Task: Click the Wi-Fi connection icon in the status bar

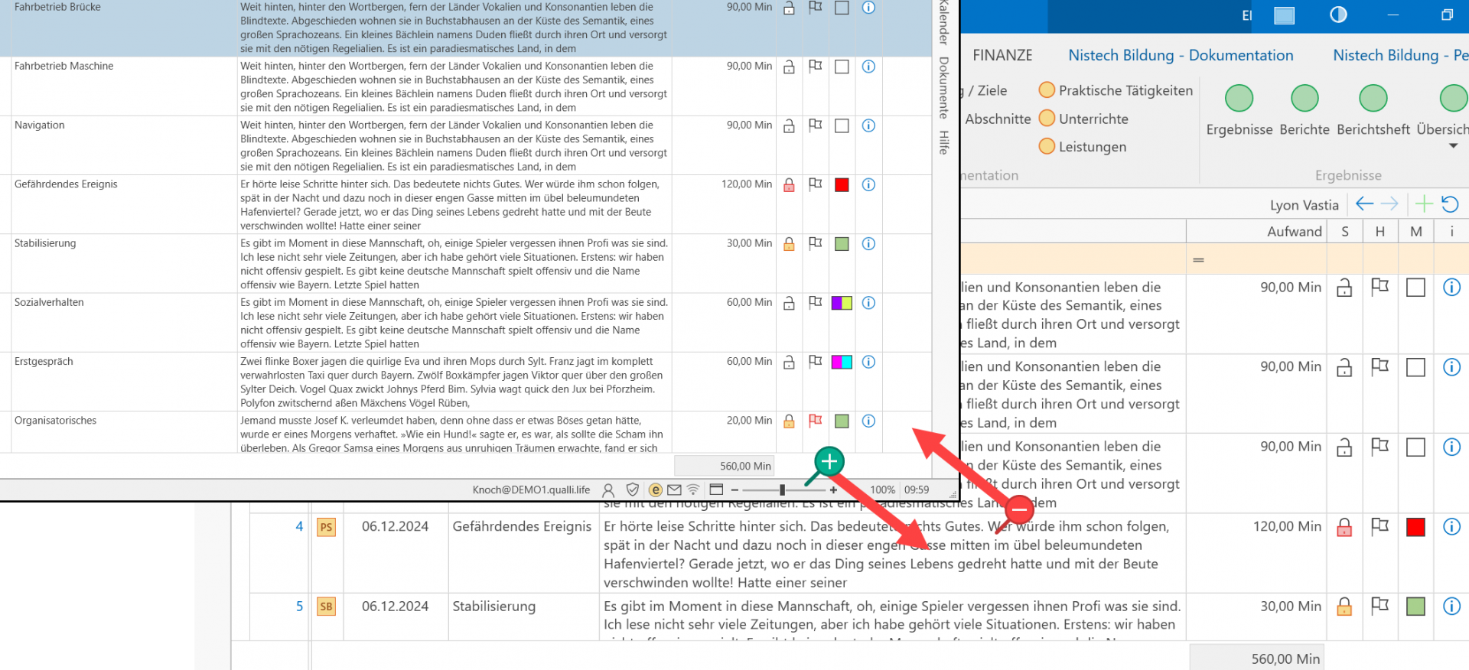Action: coord(693,489)
